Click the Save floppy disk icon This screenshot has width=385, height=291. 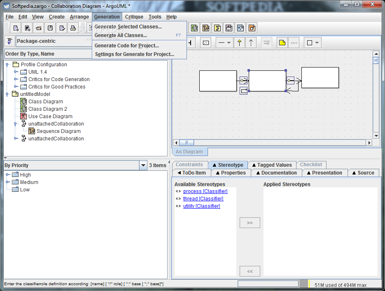[x=50, y=28]
